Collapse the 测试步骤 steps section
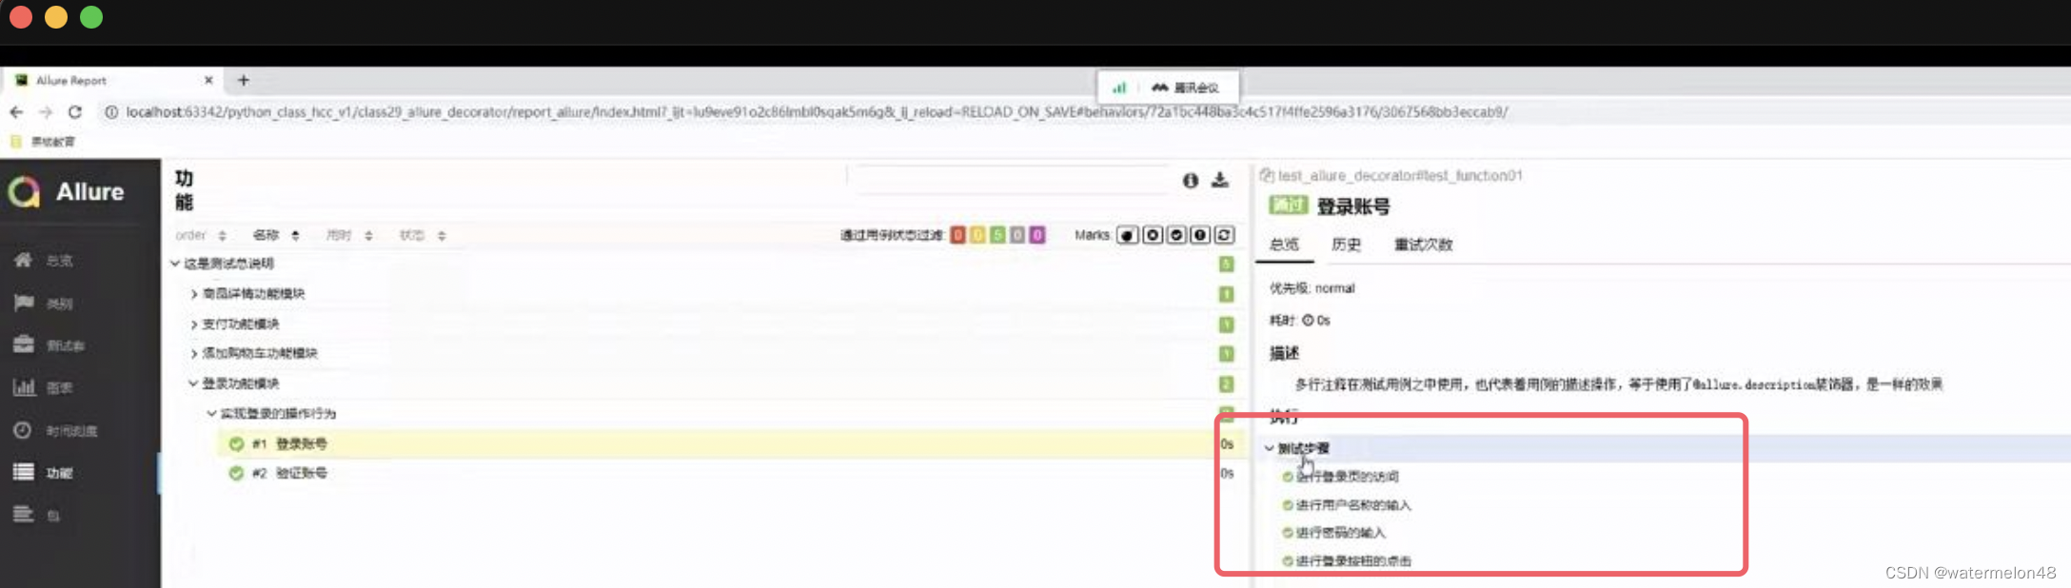The height and width of the screenshot is (588, 2071). (1269, 447)
